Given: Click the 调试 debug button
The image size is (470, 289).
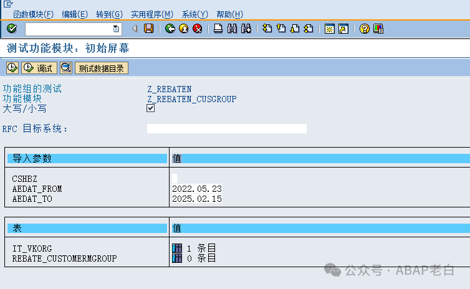Looking at the screenshot, I should (39, 68).
